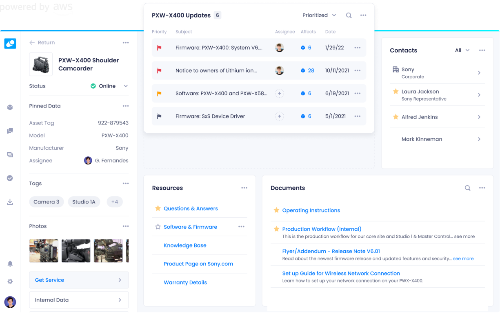Image resolution: width=500 pixels, height=324 pixels.
Task: Open the Messages chat icon in sidebar
Action: pyautogui.click(x=10, y=131)
